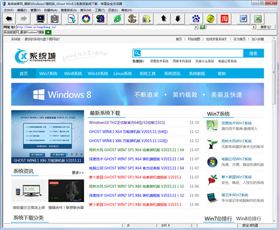Click the 如何安装系统? top link
The width and height of the screenshot is (279, 230).
click(x=216, y=39)
